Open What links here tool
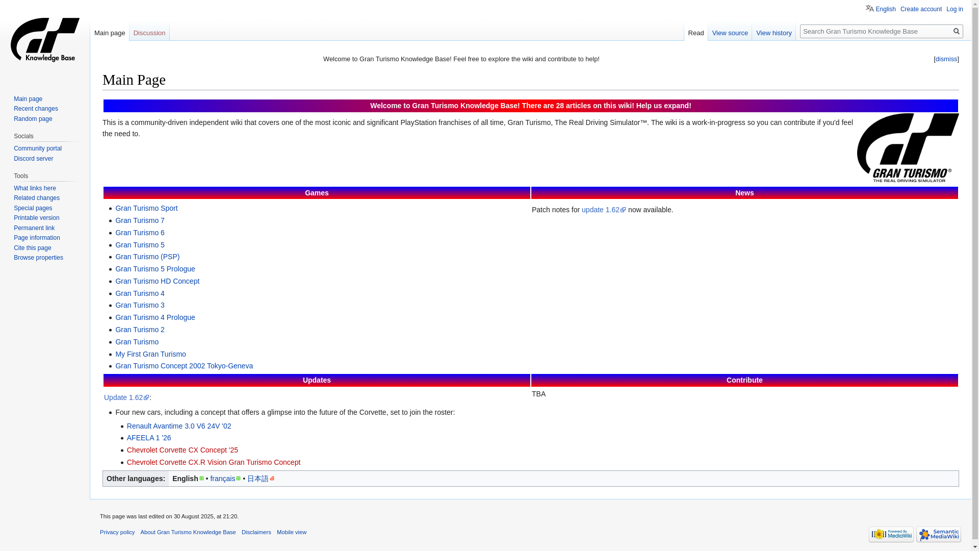This screenshot has height=551, width=979. pos(35,188)
